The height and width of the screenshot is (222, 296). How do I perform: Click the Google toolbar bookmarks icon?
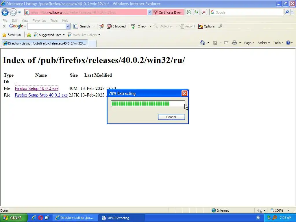pyautogui.click(x=102, y=26)
